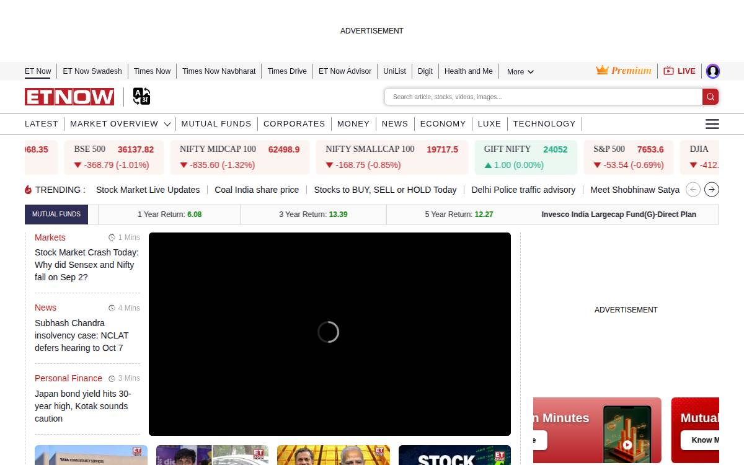
Task: Open the red News category label
Action: coord(45,308)
